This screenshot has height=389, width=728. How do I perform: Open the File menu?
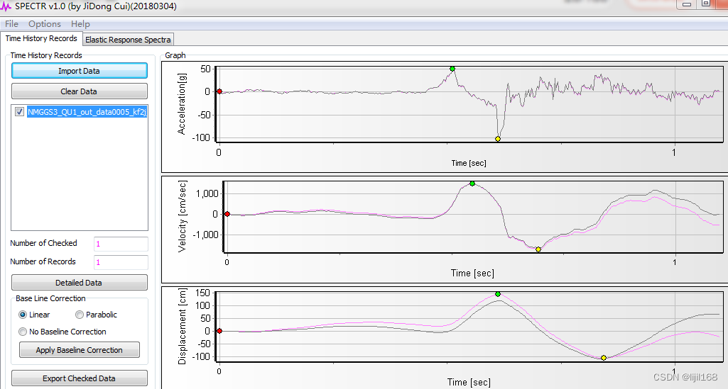[x=11, y=24]
